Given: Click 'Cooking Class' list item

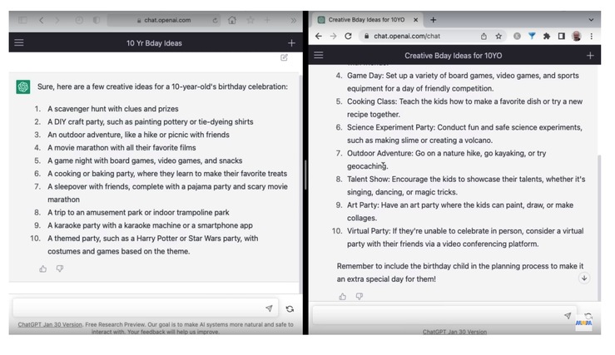Looking at the screenshot, I should (464, 108).
